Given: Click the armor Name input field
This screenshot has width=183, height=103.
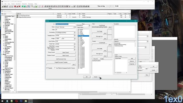Looking at the screenshot, I should pyautogui.click(x=64, y=27).
